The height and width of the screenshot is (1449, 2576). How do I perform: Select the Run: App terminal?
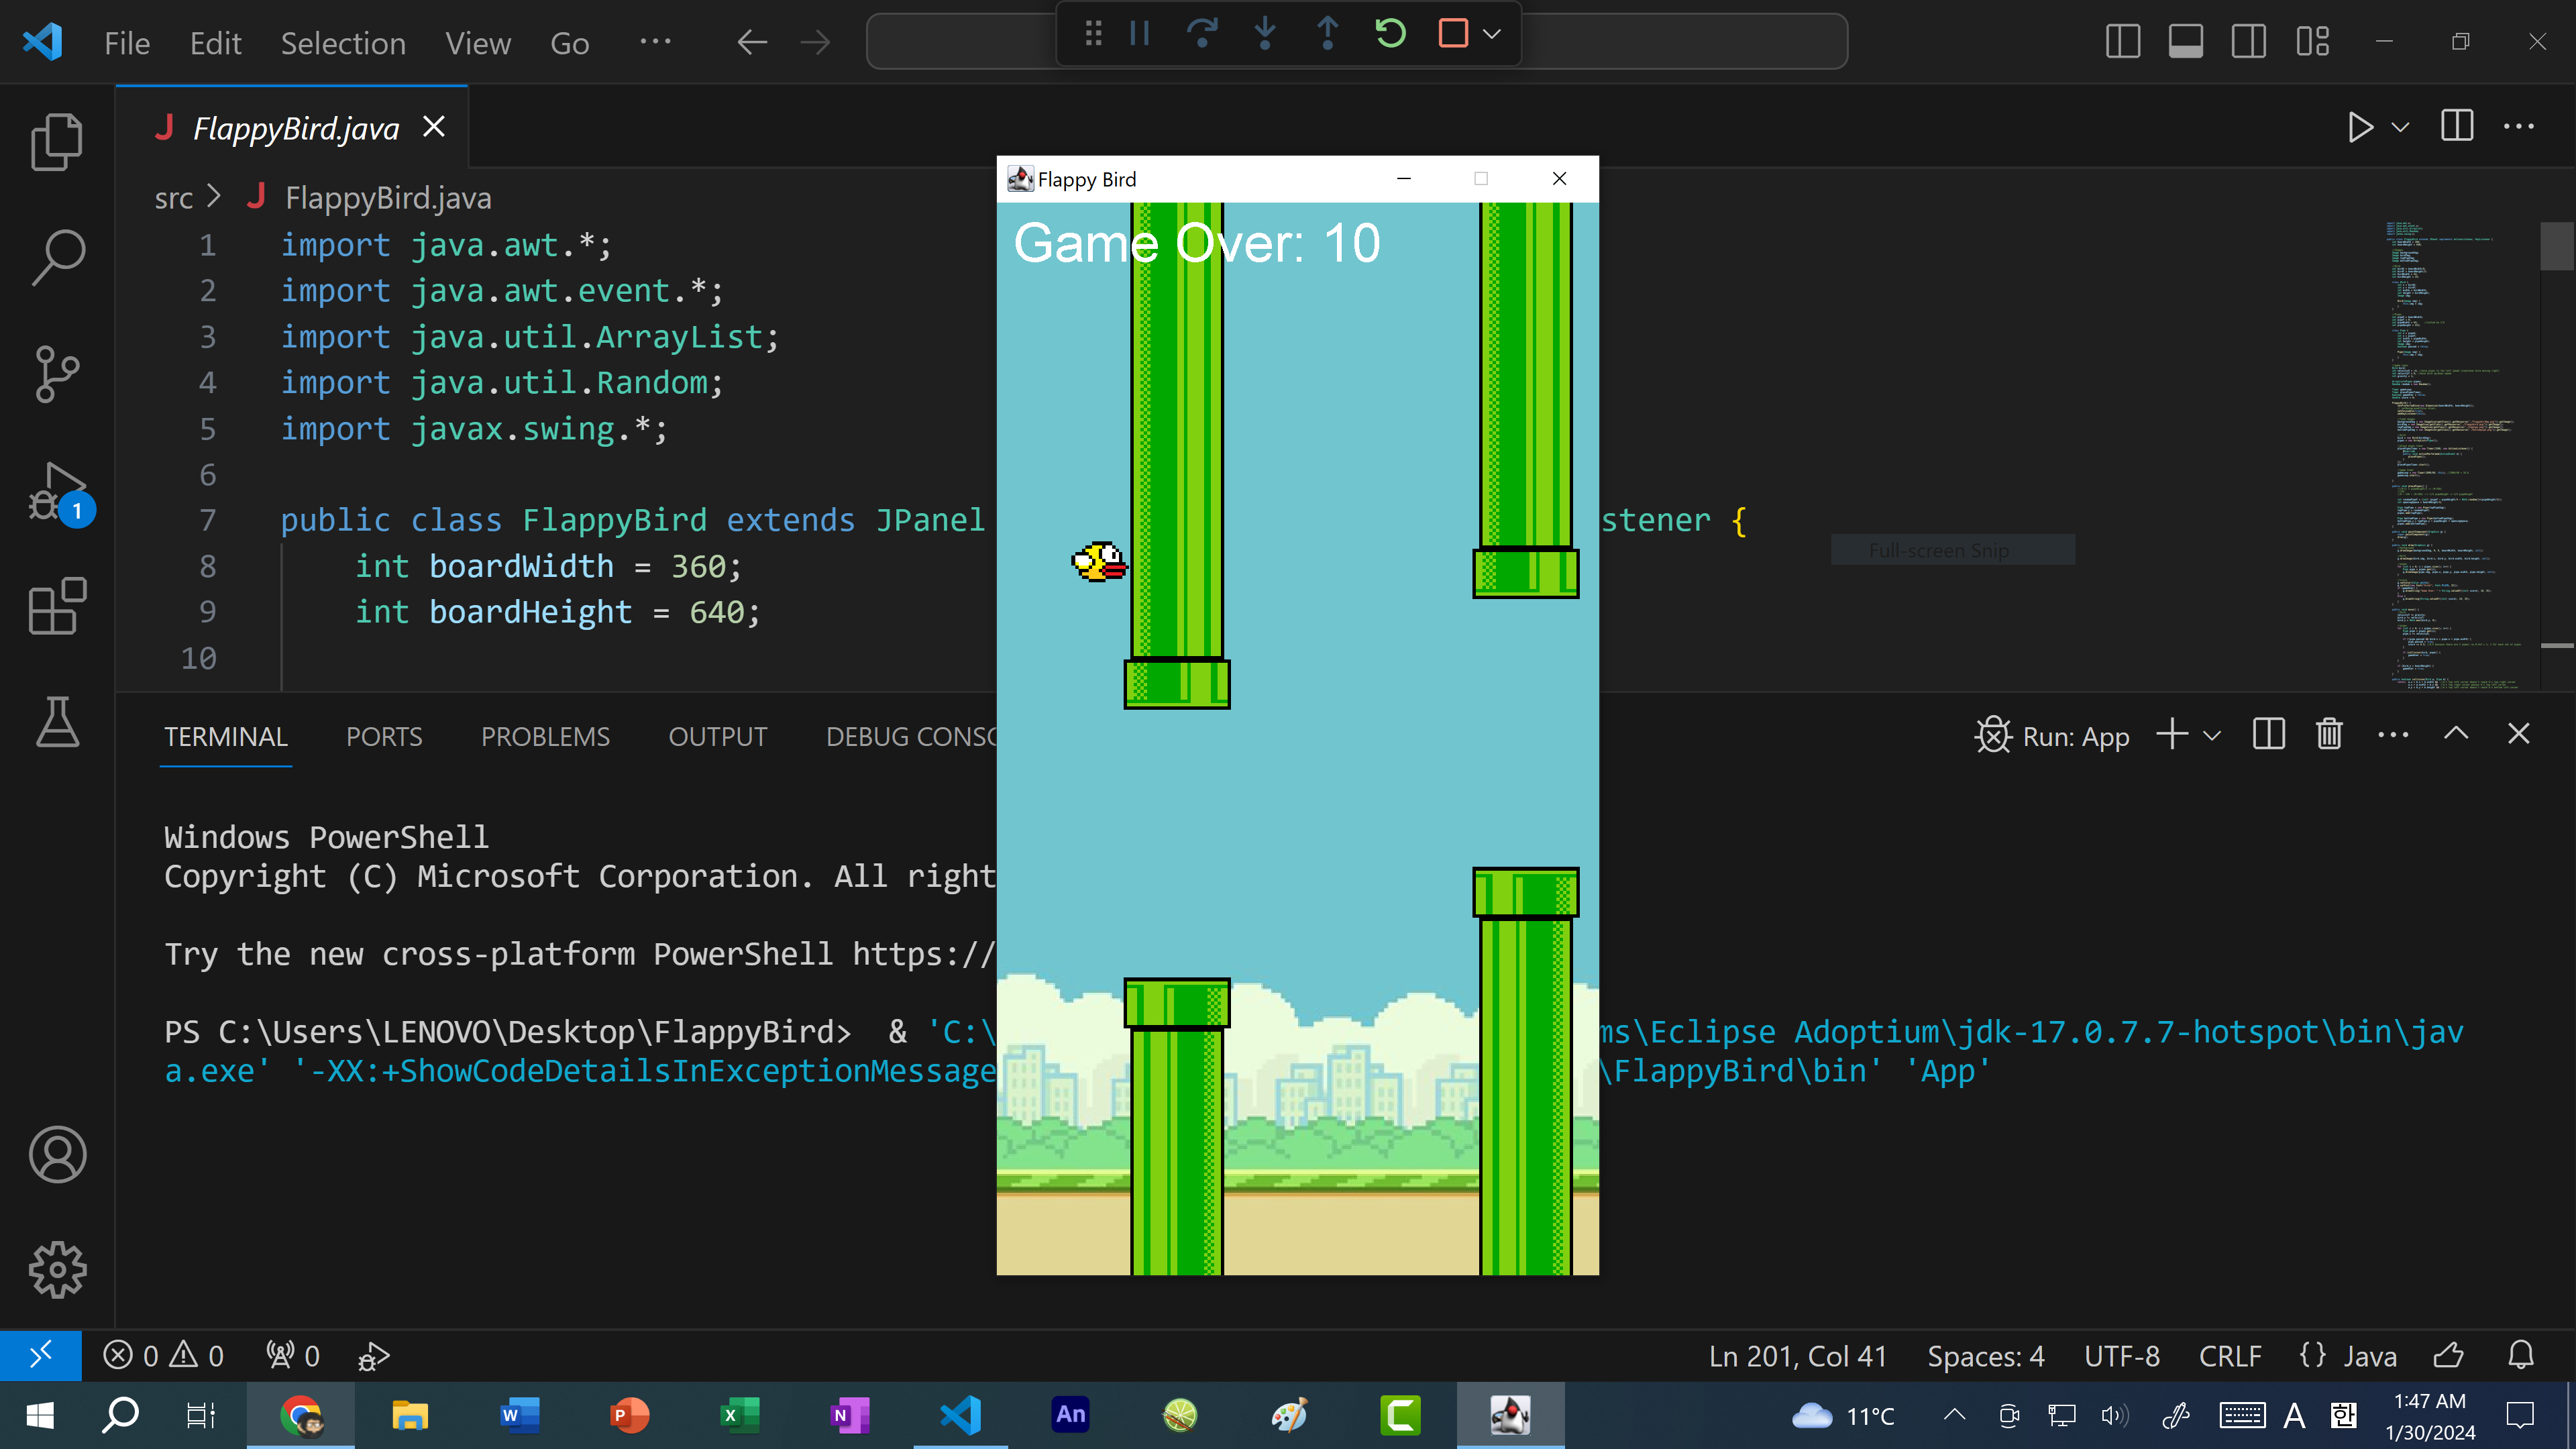click(x=2052, y=736)
